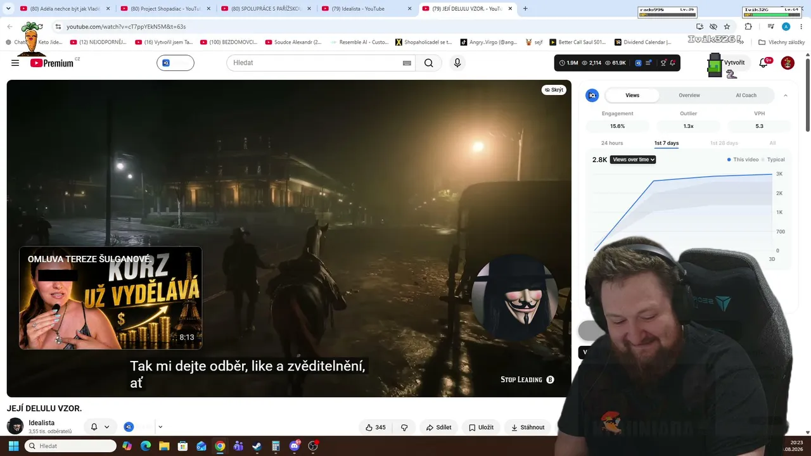Open Steam from the taskbar
This screenshot has height=456, width=811.
click(257, 446)
